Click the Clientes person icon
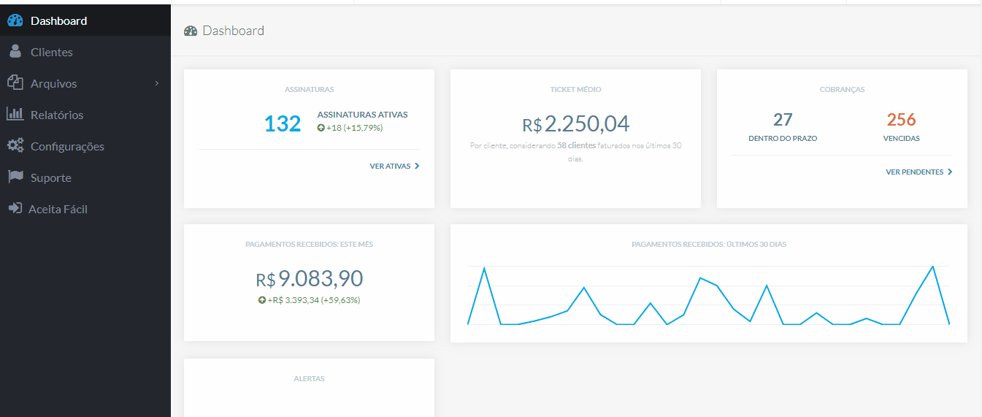The width and height of the screenshot is (982, 417). (x=15, y=52)
